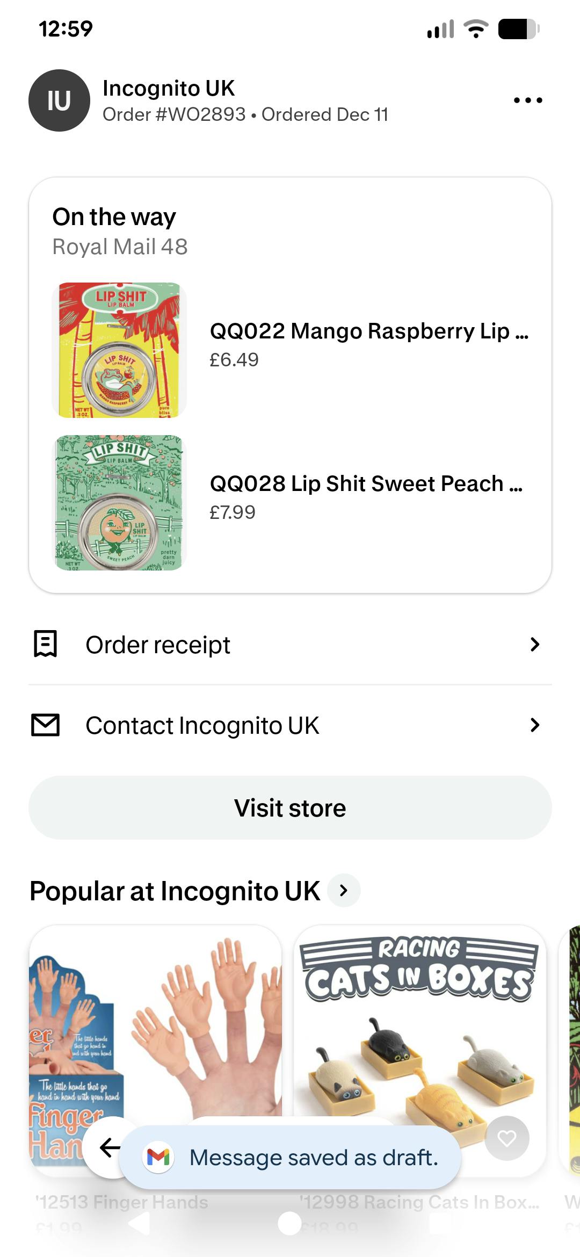Image resolution: width=580 pixels, height=1257 pixels.
Task: Tap the IU store avatar
Action: 59,100
